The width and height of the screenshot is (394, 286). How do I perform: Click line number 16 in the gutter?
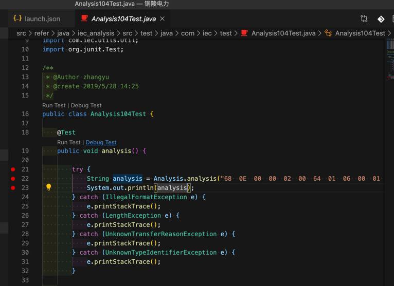pyautogui.click(x=25, y=114)
